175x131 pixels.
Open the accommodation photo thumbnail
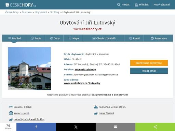tap(29, 69)
